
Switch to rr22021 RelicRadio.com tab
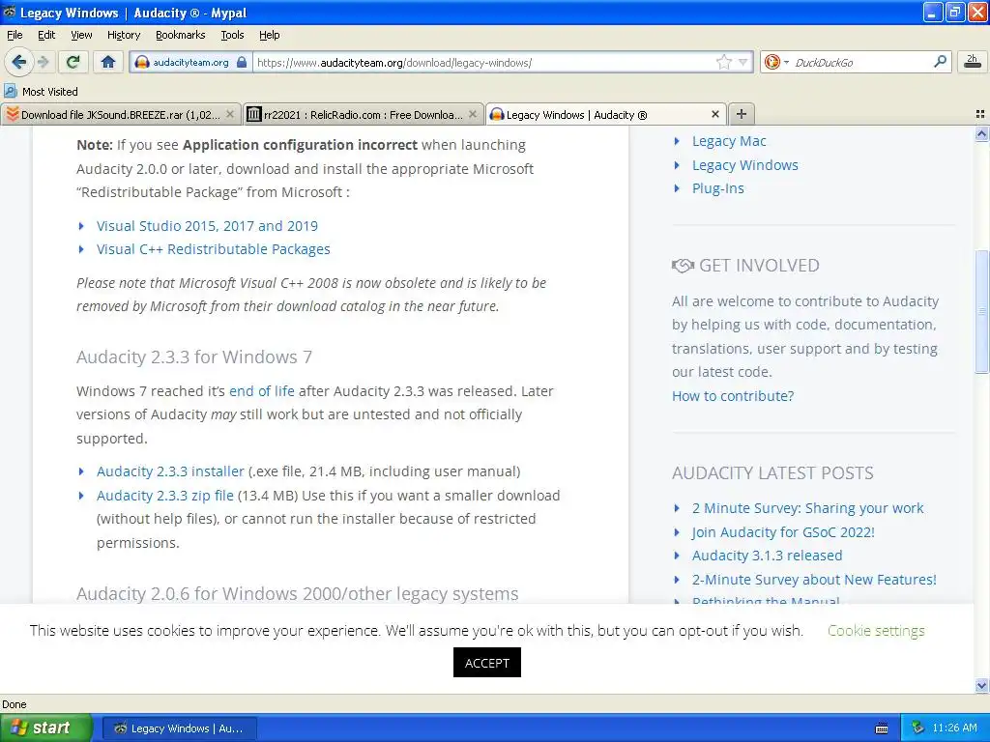(364, 115)
